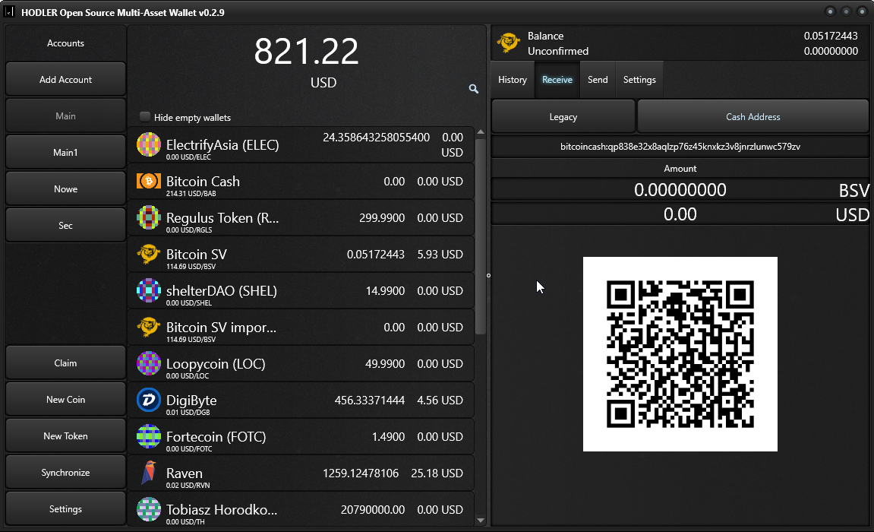Viewport: 874px width, 532px height.
Task: Click wallet list scroll down arrow
Action: 481,521
